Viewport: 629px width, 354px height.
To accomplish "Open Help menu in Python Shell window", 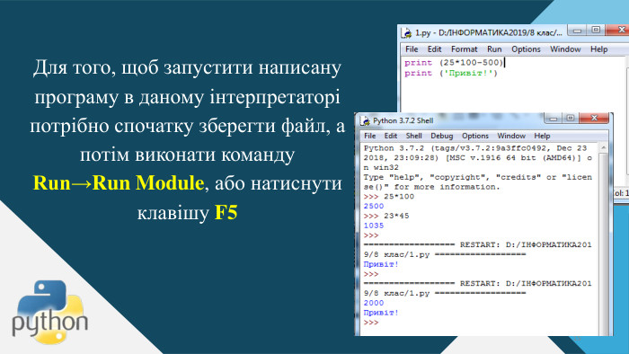I will pos(542,136).
